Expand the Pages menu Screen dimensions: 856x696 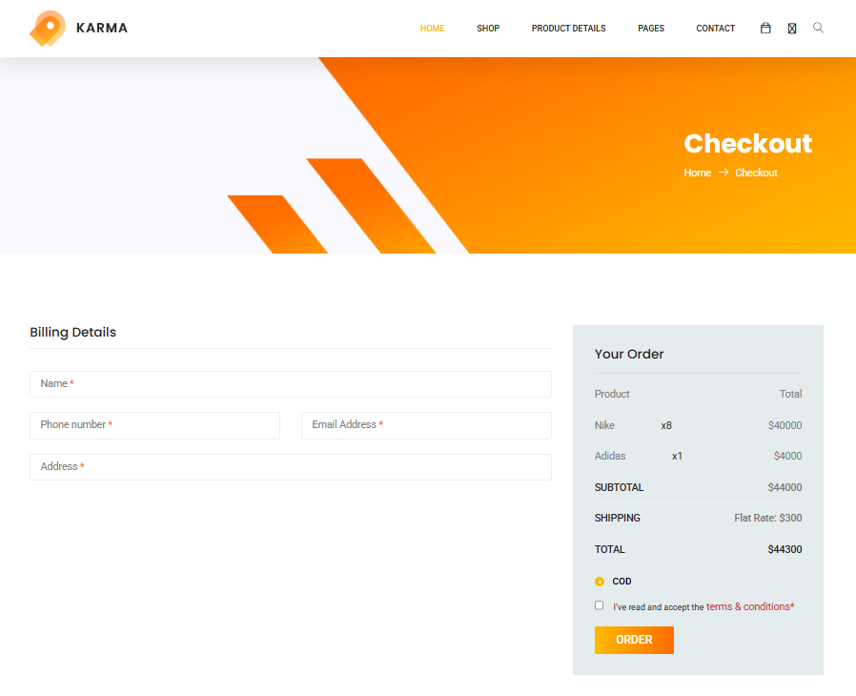651,29
